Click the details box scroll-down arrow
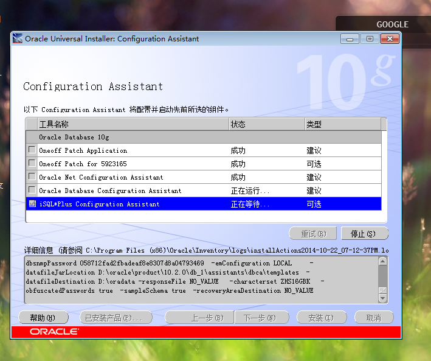This screenshot has width=431, height=361. (x=382, y=298)
